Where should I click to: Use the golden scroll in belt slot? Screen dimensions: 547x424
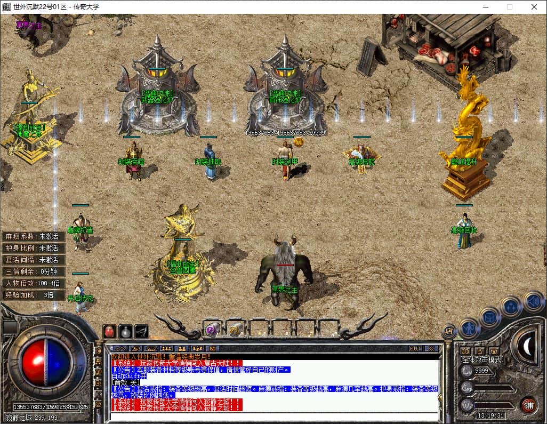[235, 329]
